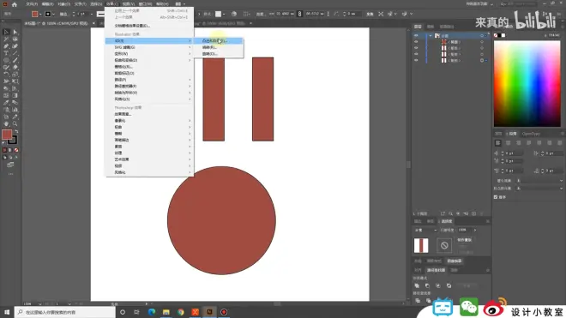Open opacity arrow in Transparency panel
Image resolution: width=566 pixels, height=318 pixels.
[x=475, y=230]
